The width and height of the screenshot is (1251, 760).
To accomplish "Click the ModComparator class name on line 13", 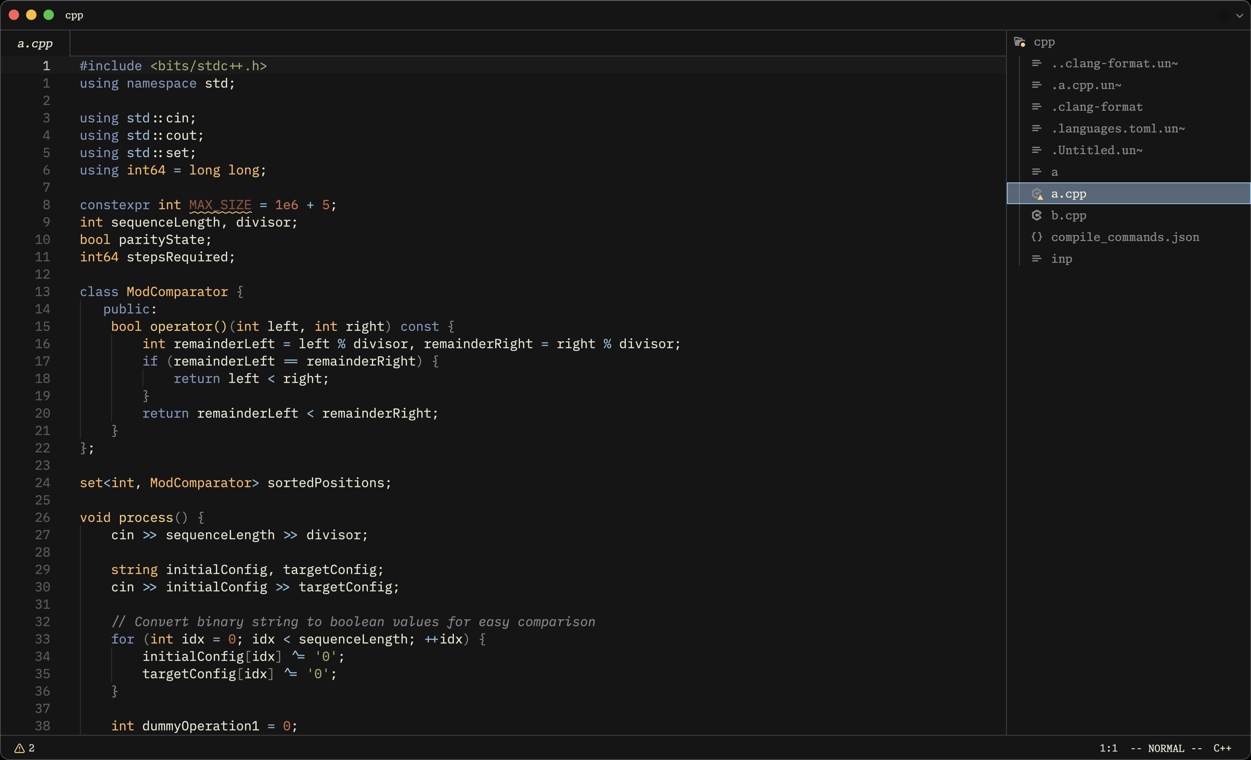I will (x=177, y=292).
